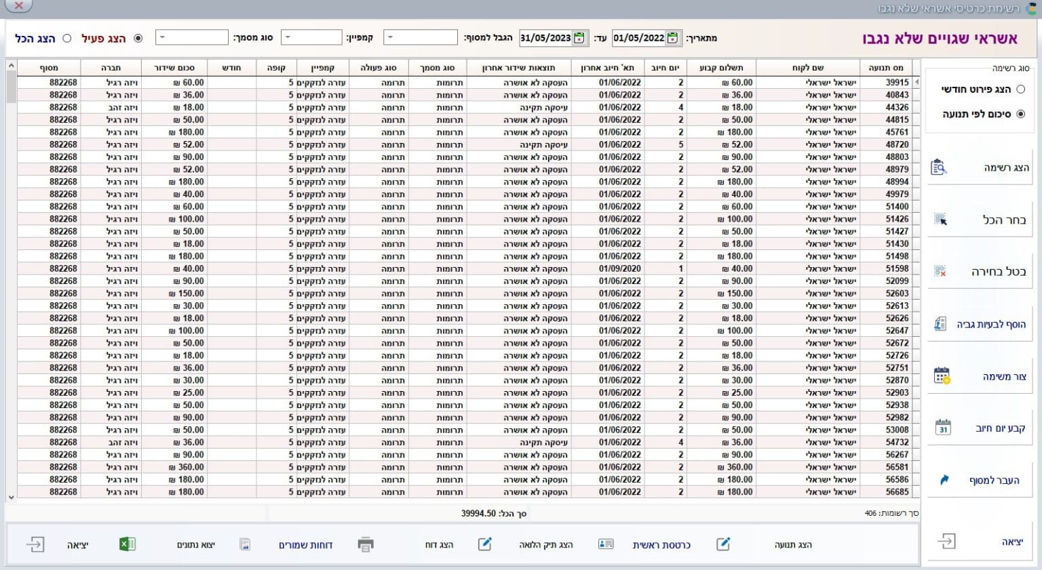This screenshot has height=570, width=1042.
Task: Click the vertical scrollbar down arrow of table
Action: [x=11, y=497]
